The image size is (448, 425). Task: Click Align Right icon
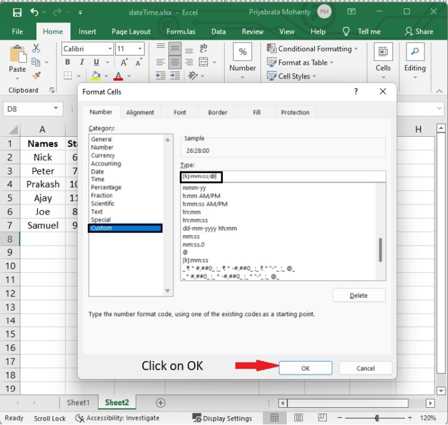[189, 62]
